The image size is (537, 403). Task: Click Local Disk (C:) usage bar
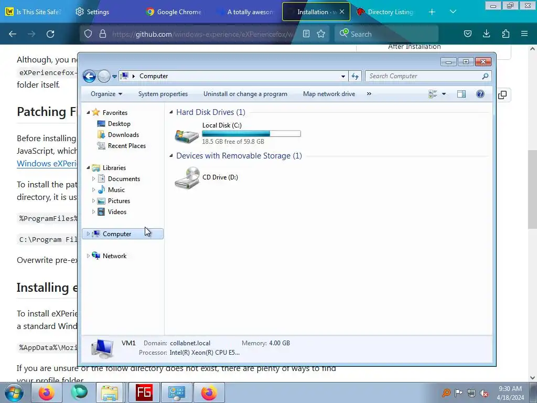pyautogui.click(x=251, y=134)
